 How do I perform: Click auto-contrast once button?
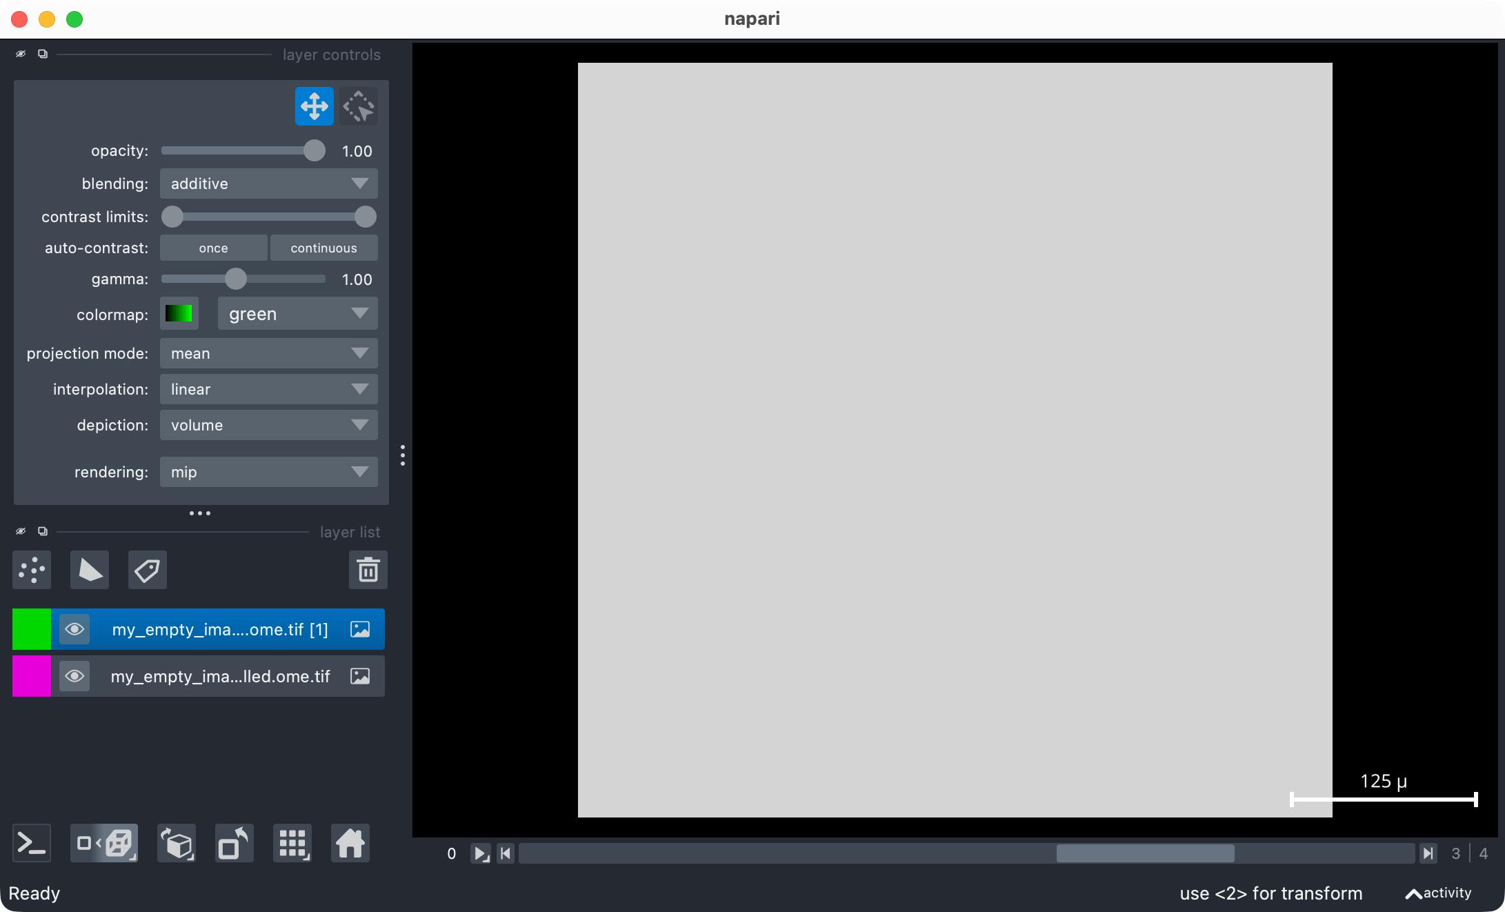point(213,248)
